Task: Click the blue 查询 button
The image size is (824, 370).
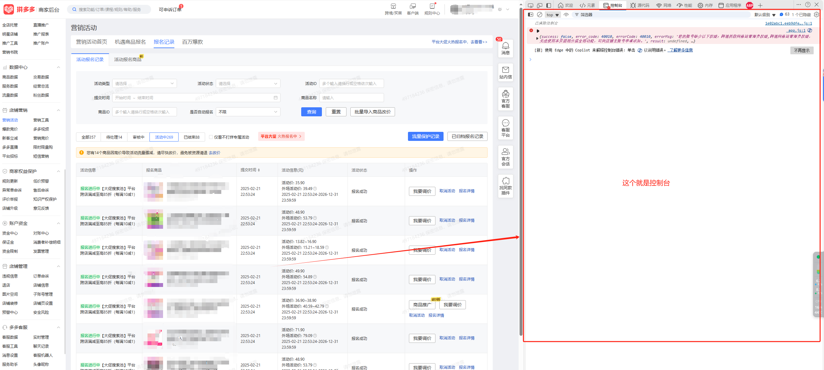Action: [311, 112]
